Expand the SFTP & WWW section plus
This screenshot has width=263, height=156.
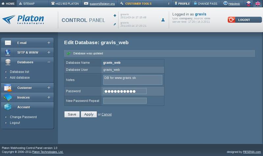coord(49,52)
